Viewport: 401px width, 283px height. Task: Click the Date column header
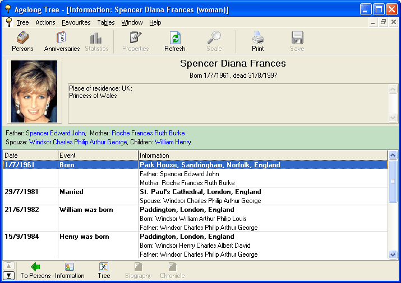click(x=30, y=155)
